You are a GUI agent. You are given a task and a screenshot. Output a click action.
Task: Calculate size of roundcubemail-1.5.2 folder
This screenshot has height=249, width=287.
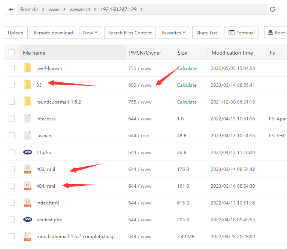click(x=187, y=102)
